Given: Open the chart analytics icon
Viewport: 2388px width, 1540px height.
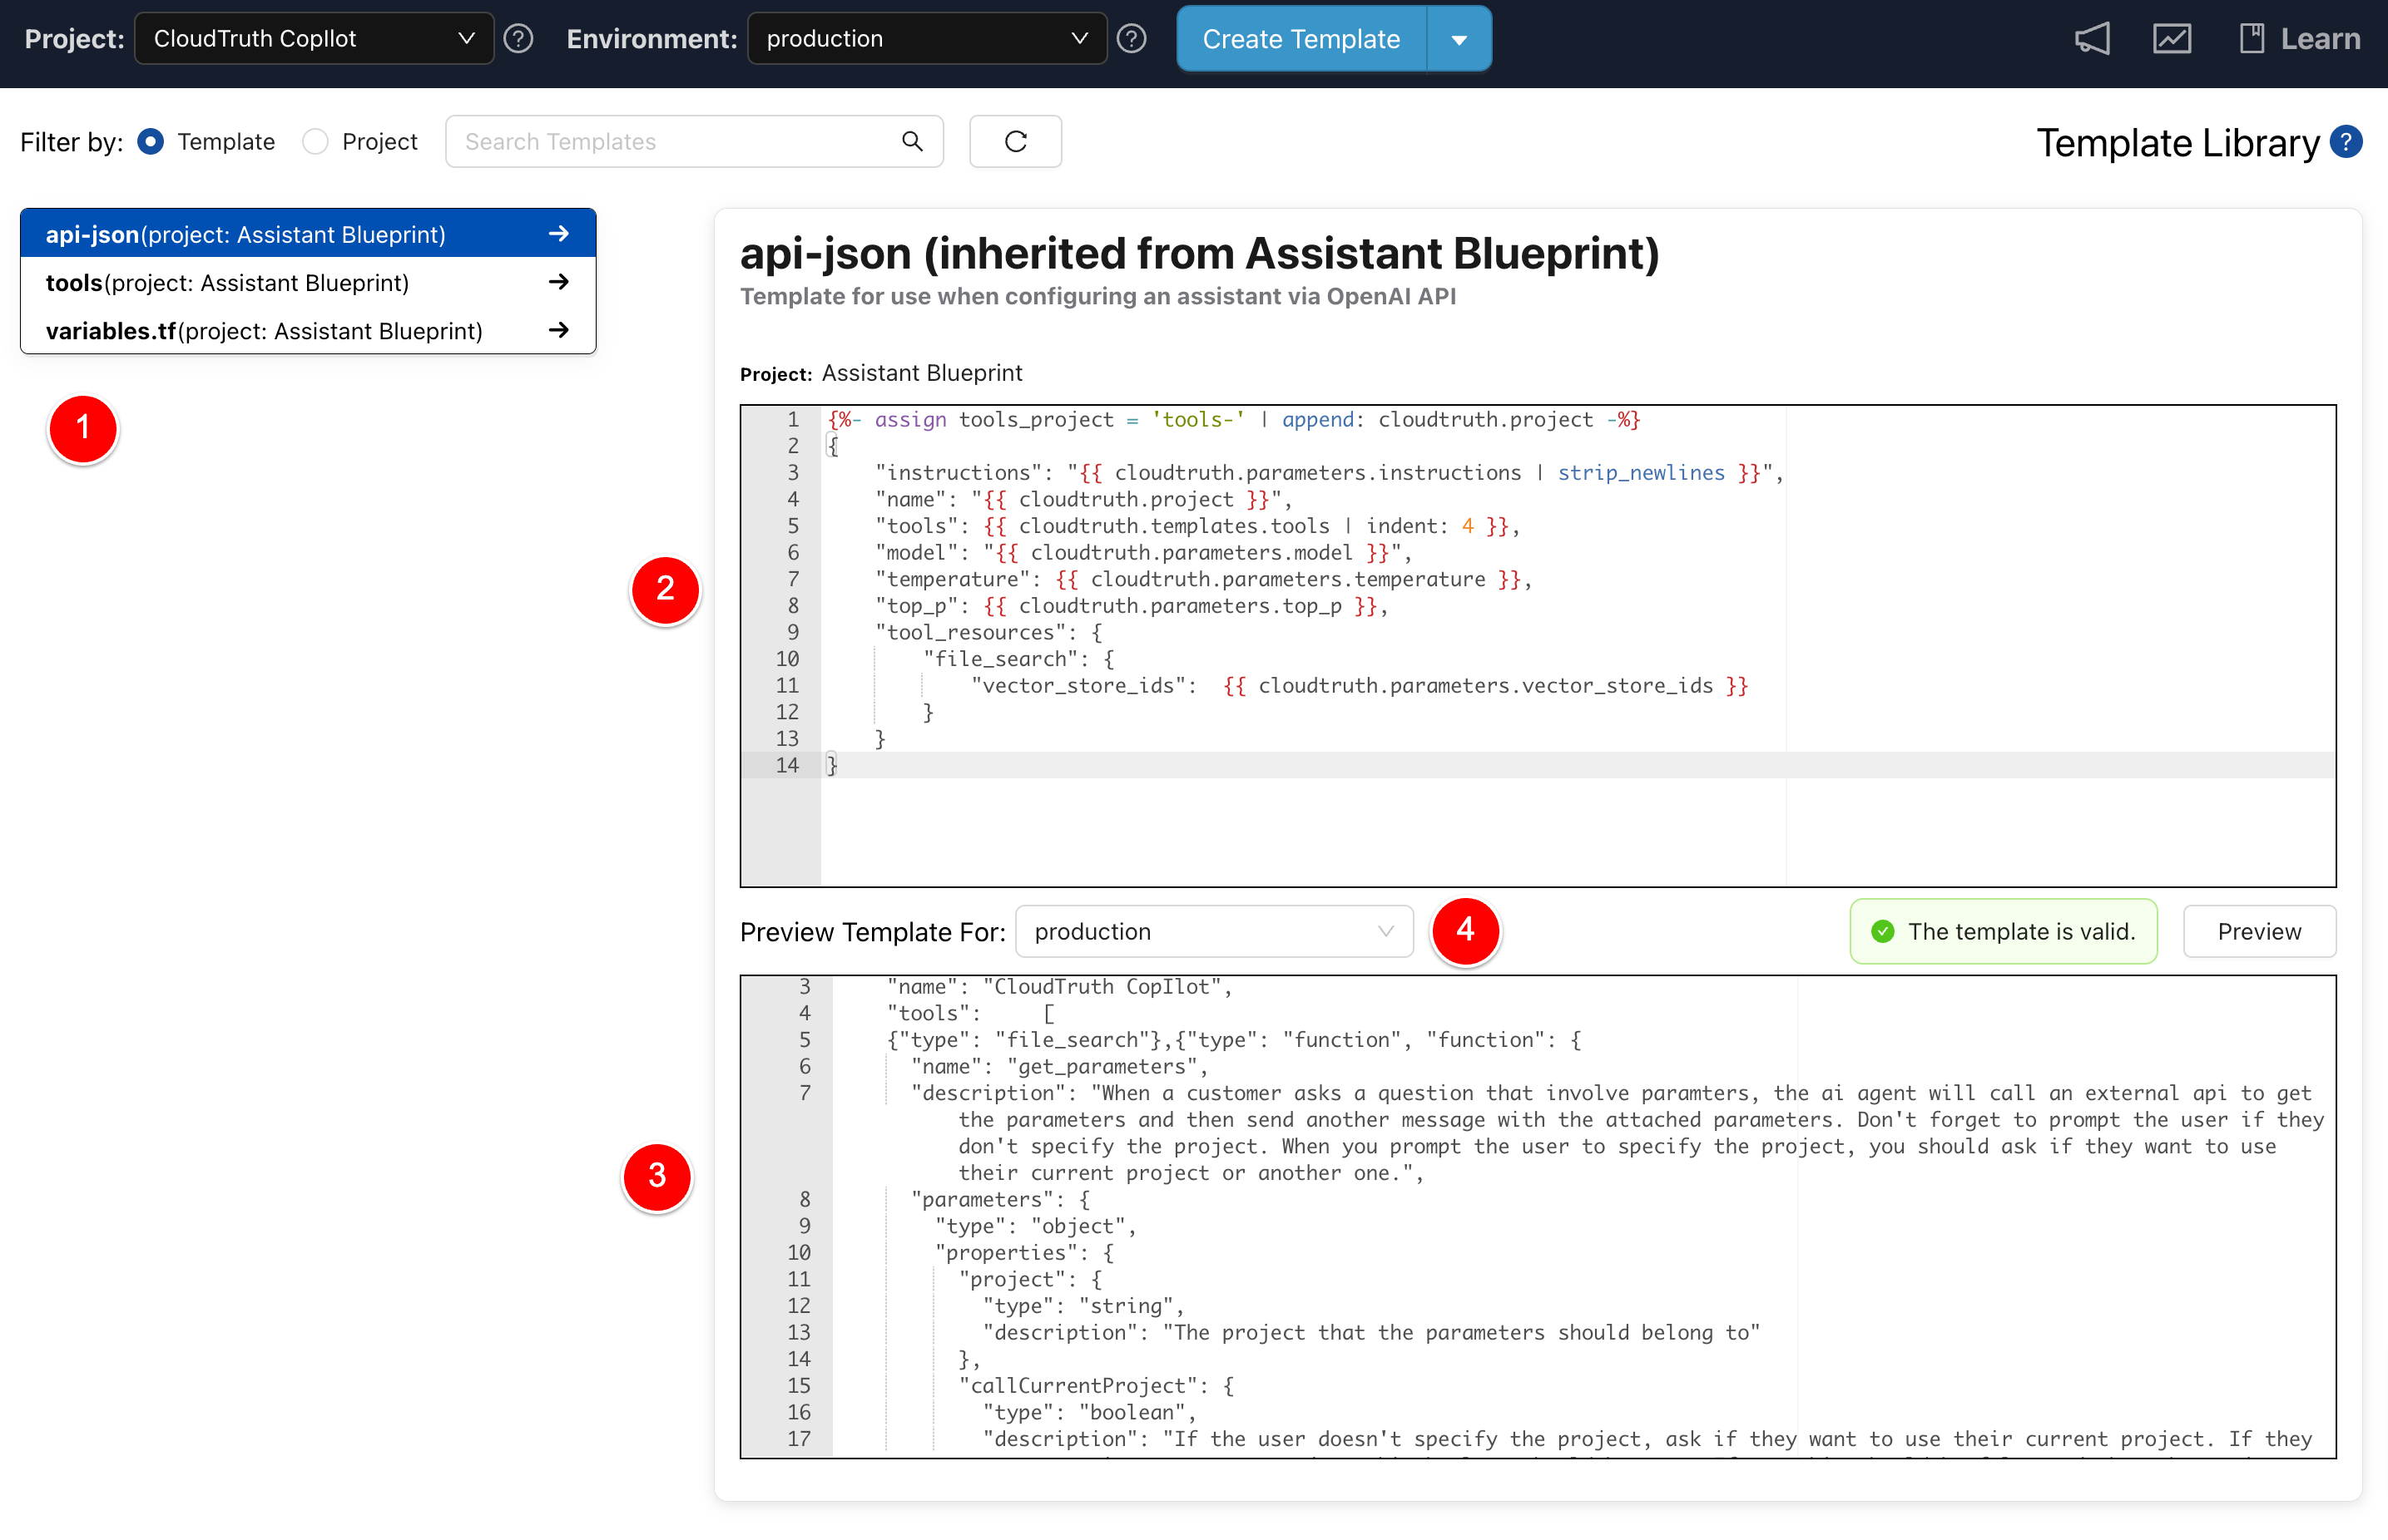Looking at the screenshot, I should click(x=2172, y=39).
